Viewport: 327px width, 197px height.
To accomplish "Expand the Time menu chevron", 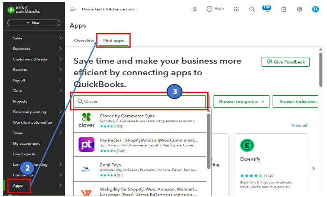I will point(60,91).
